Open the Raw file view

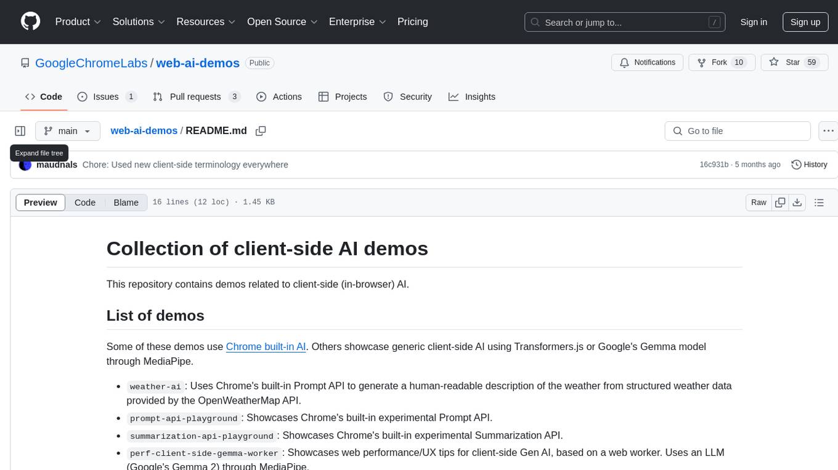[x=759, y=202]
